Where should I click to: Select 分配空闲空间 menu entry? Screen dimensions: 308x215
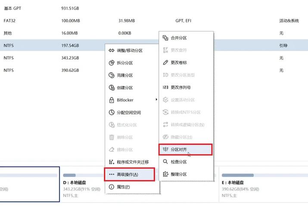[x=132, y=113]
